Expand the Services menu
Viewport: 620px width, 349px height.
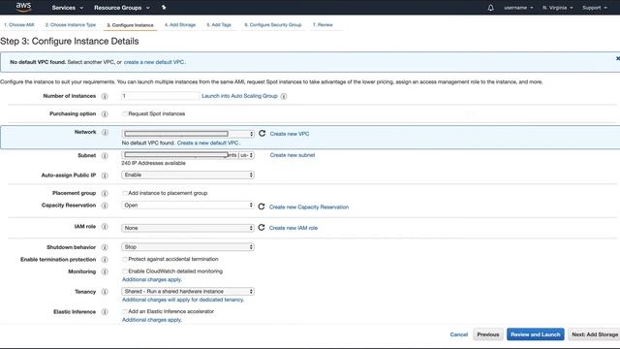click(x=67, y=8)
